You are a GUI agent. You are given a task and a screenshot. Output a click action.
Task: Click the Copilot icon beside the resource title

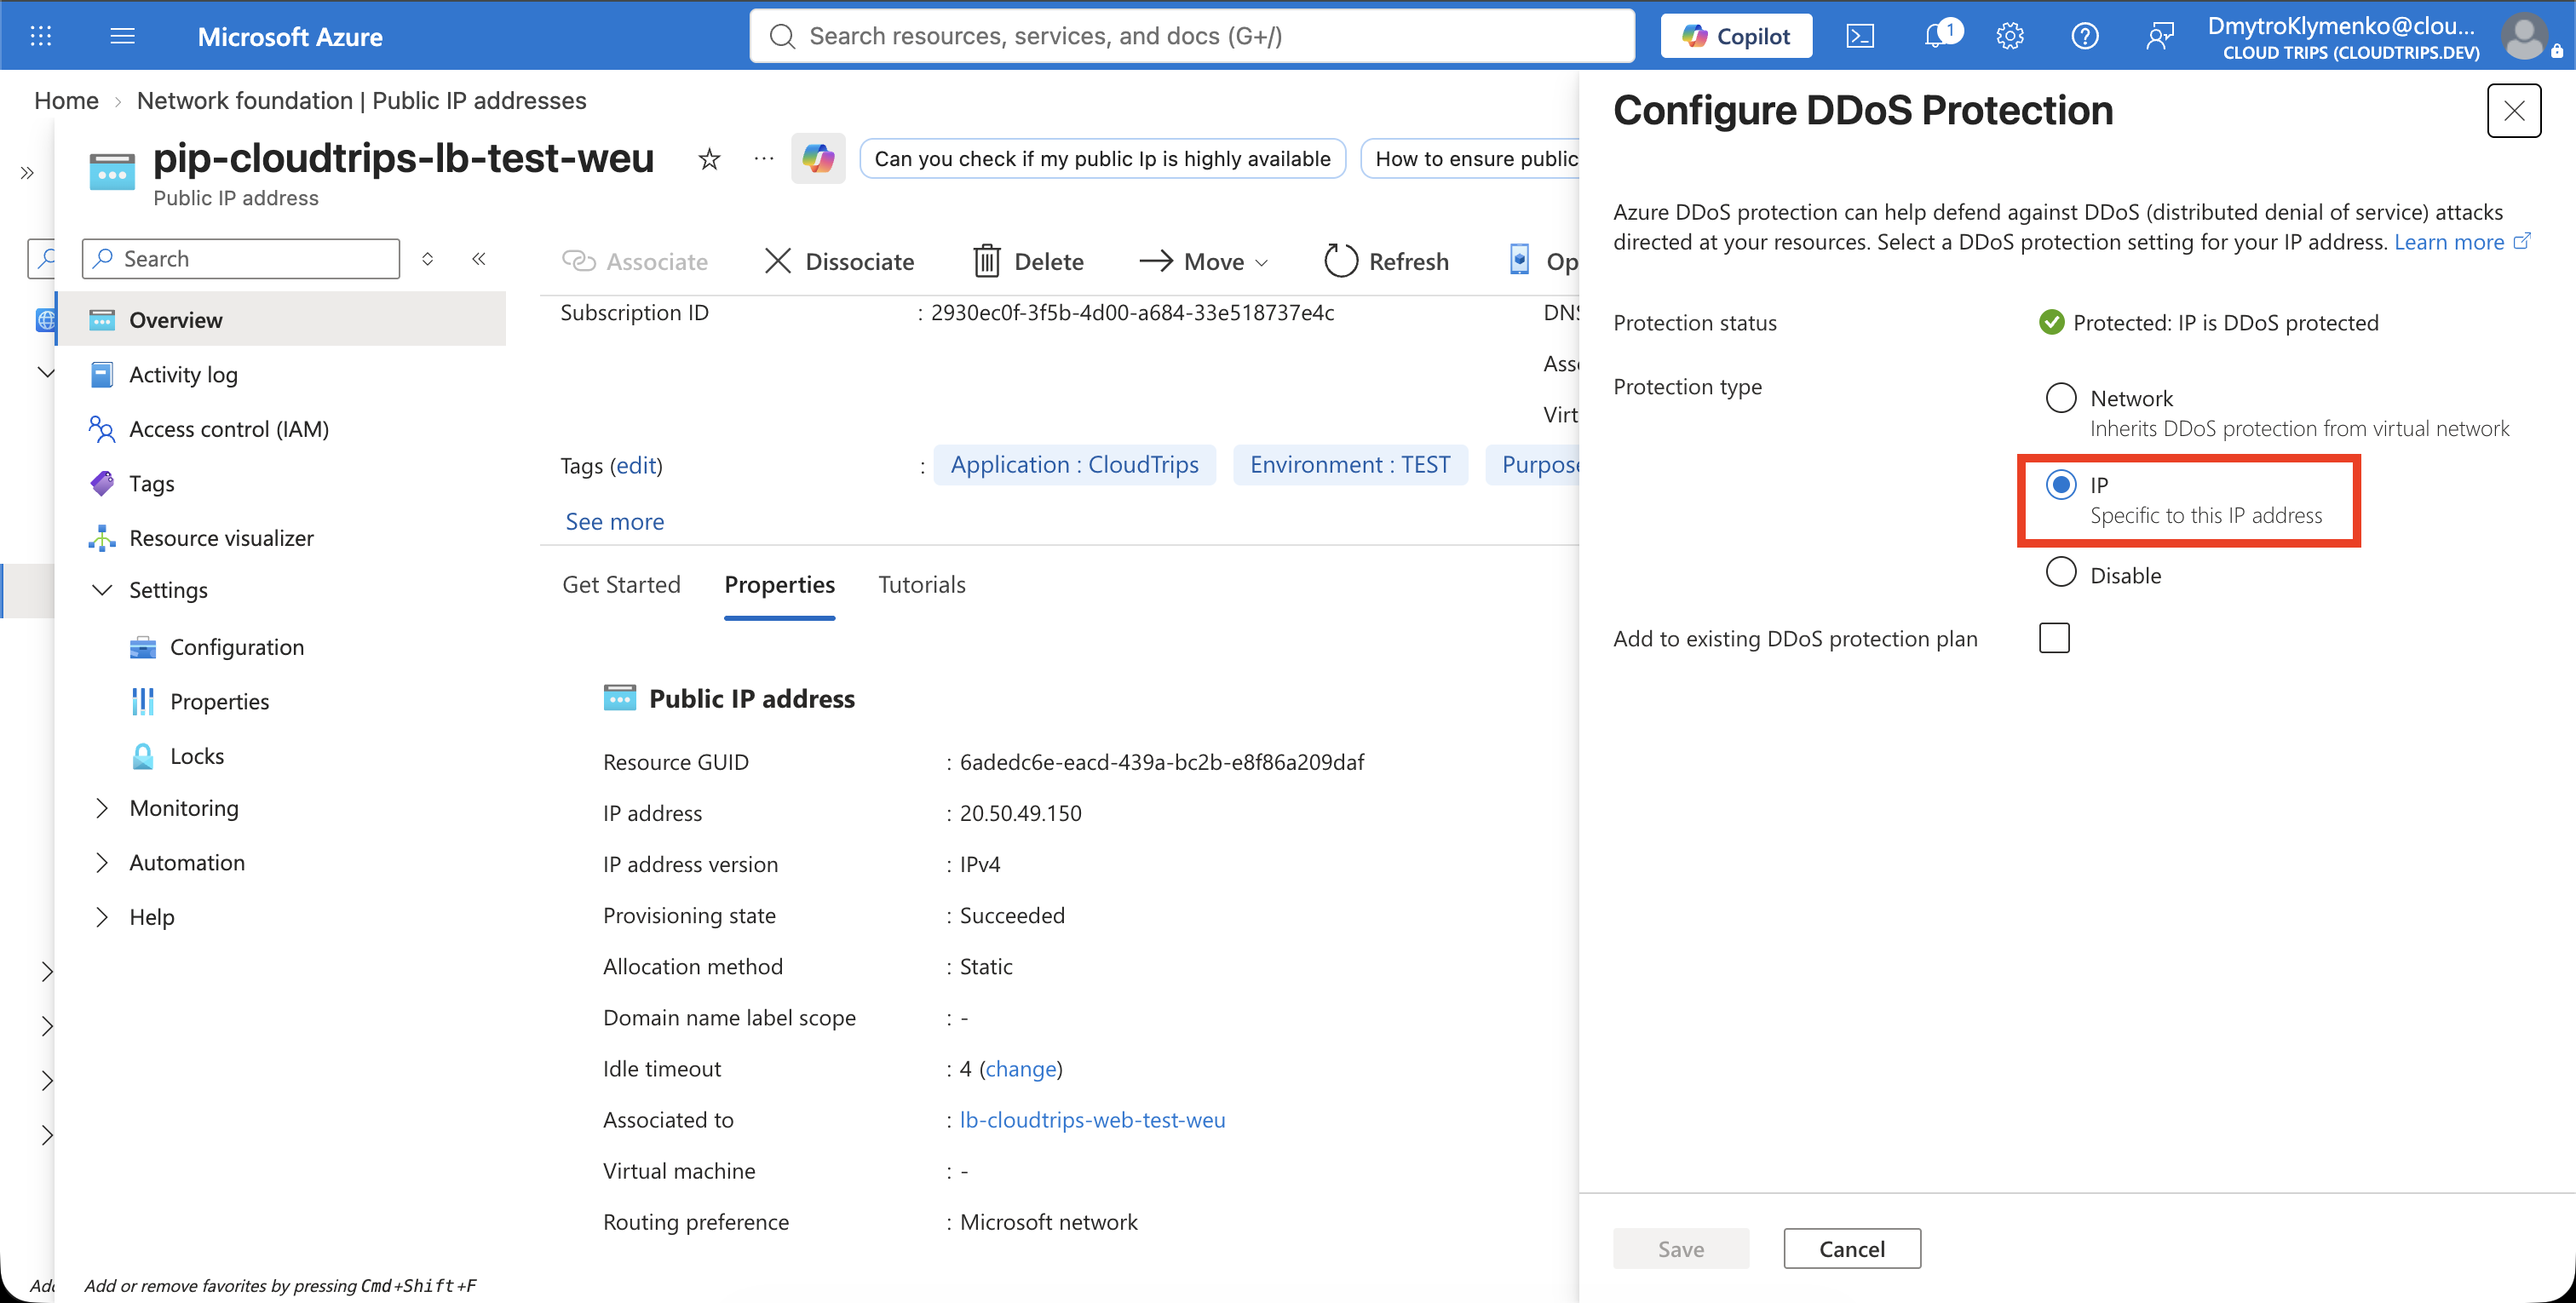tap(818, 158)
